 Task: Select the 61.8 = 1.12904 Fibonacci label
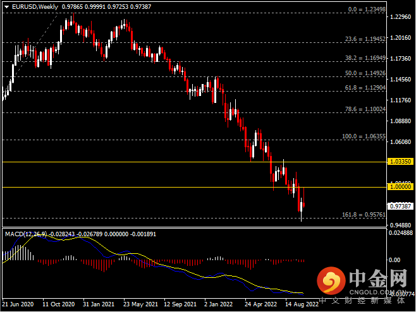[365, 88]
